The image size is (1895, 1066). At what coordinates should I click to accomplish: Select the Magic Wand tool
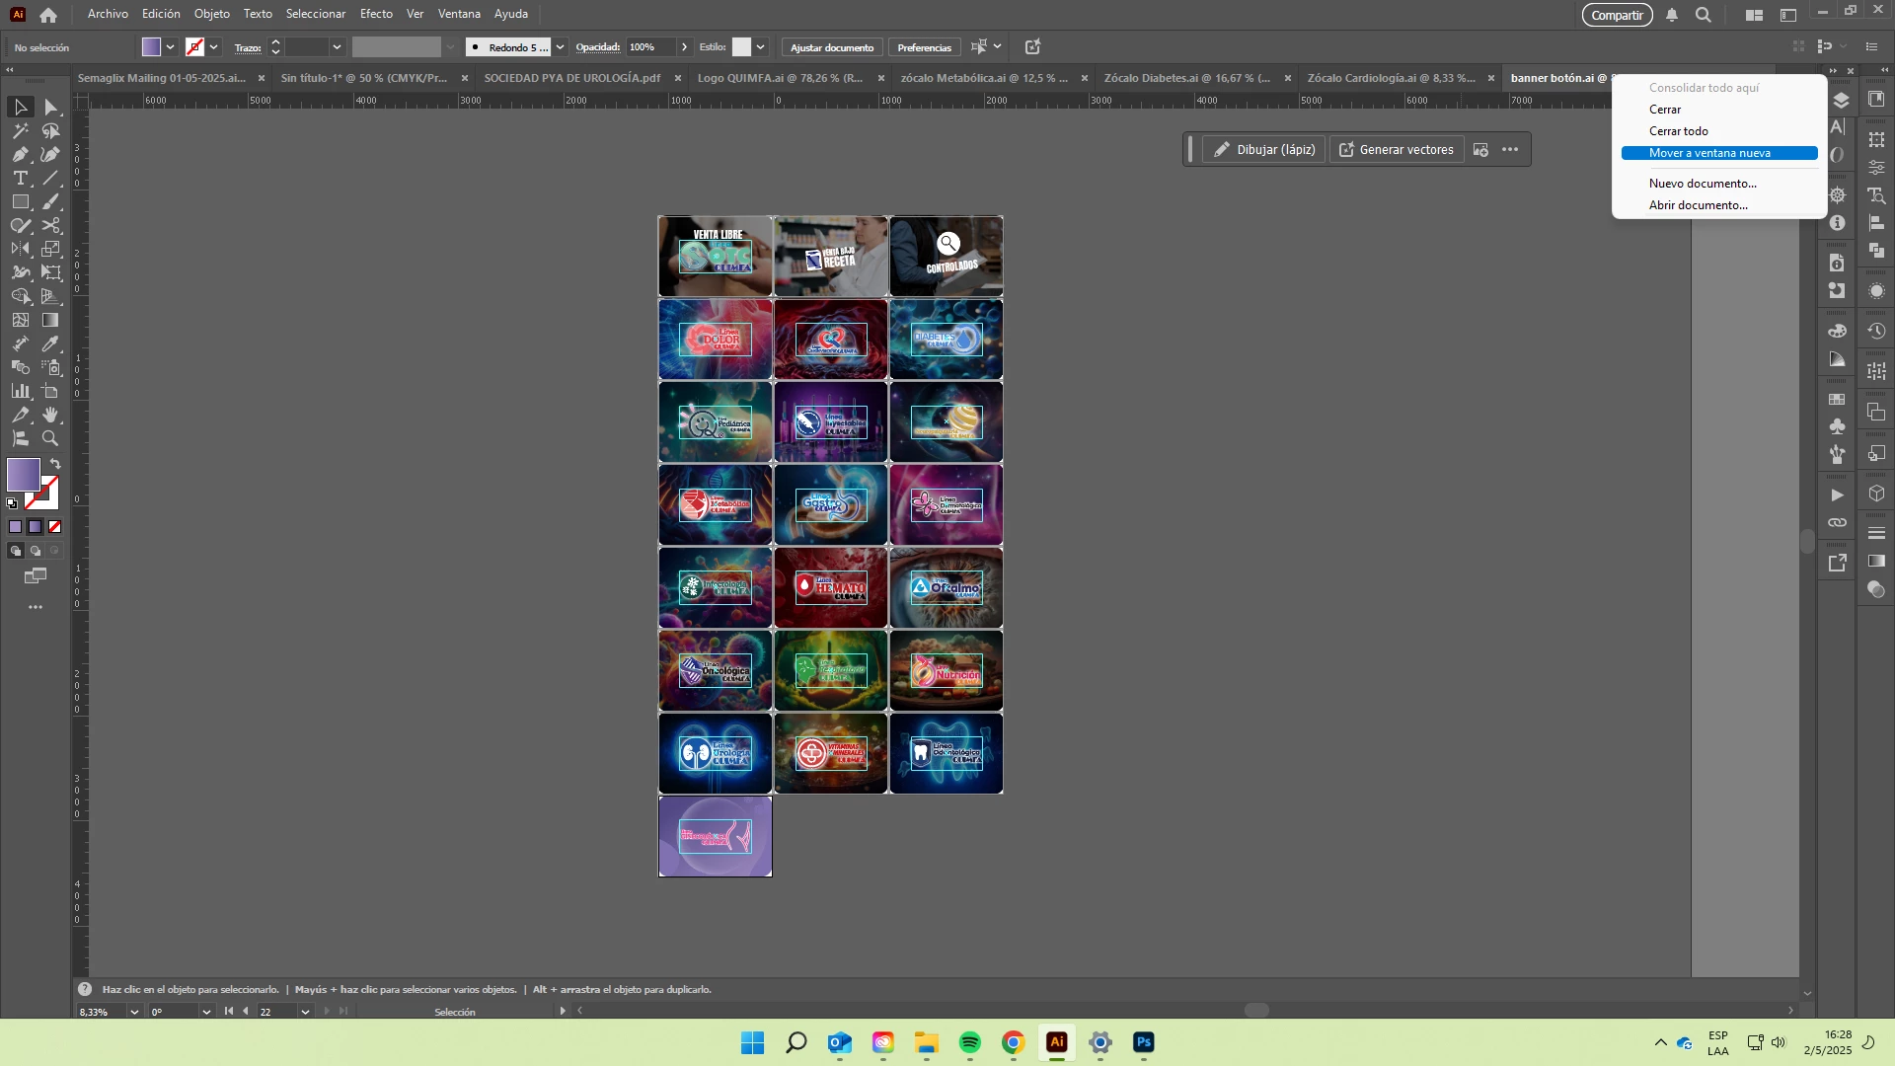point(20,130)
